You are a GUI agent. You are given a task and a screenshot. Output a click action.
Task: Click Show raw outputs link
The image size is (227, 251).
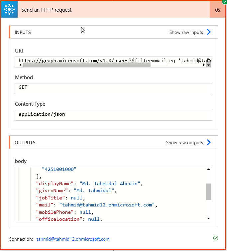tap(184, 143)
